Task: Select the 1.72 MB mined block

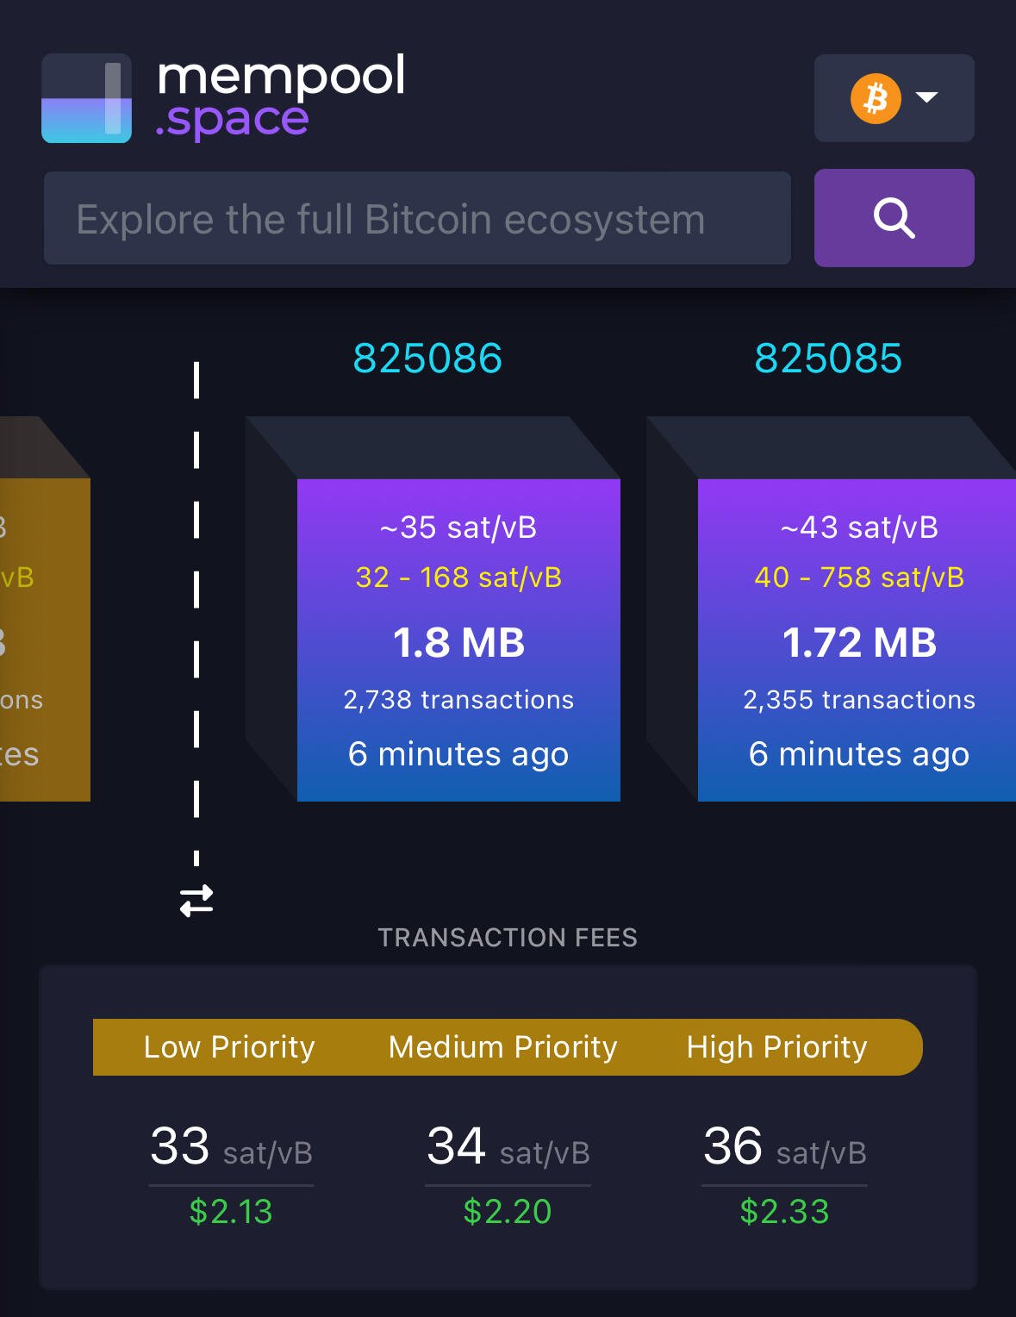Action: (x=857, y=640)
